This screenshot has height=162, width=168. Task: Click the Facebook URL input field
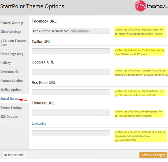click(71, 31)
